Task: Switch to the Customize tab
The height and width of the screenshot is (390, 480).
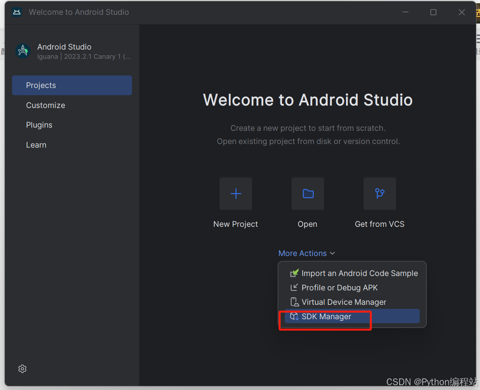Action: 72,105
